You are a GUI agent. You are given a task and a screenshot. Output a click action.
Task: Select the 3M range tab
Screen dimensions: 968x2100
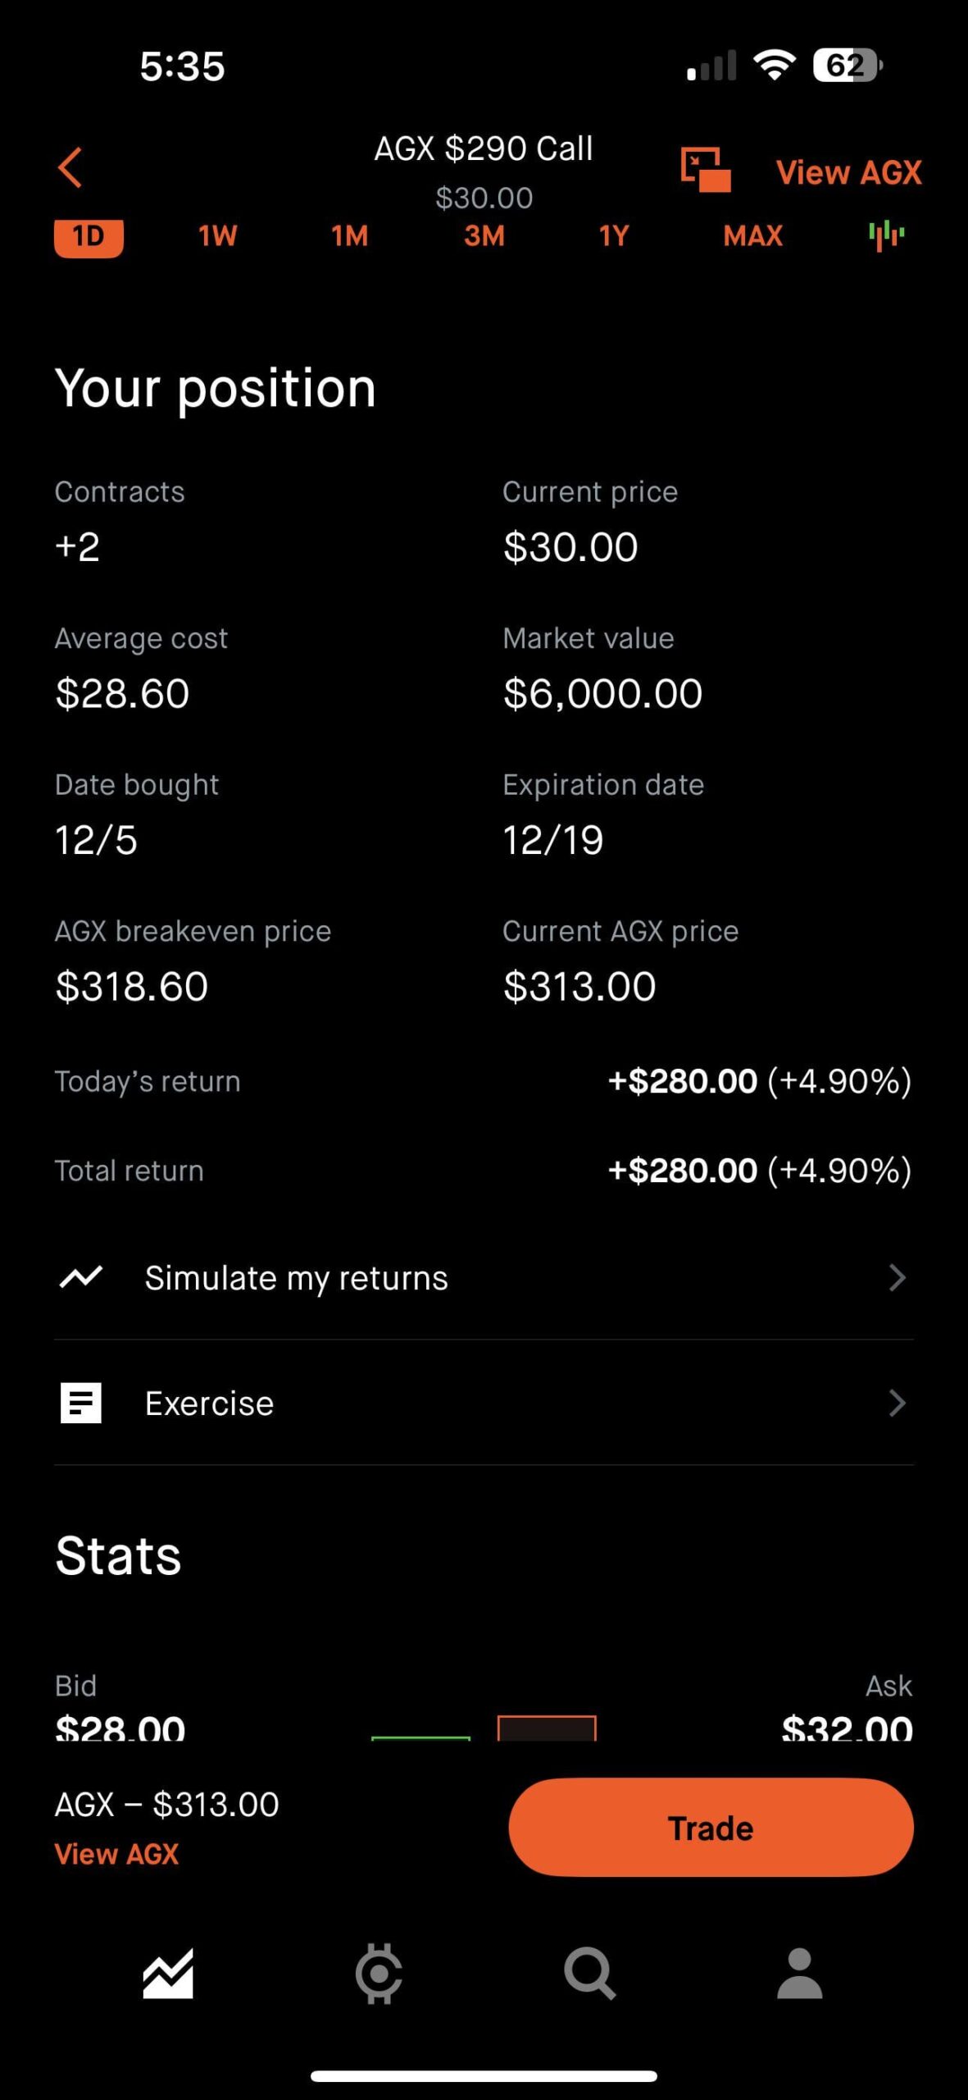[x=484, y=237]
